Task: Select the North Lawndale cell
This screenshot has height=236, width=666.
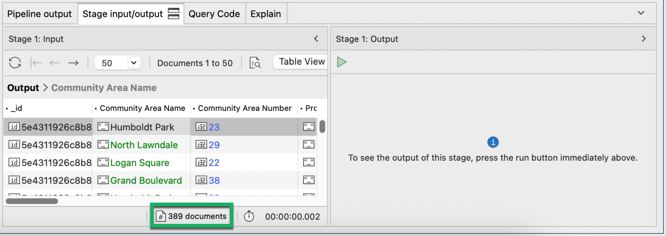Action: click(x=144, y=145)
